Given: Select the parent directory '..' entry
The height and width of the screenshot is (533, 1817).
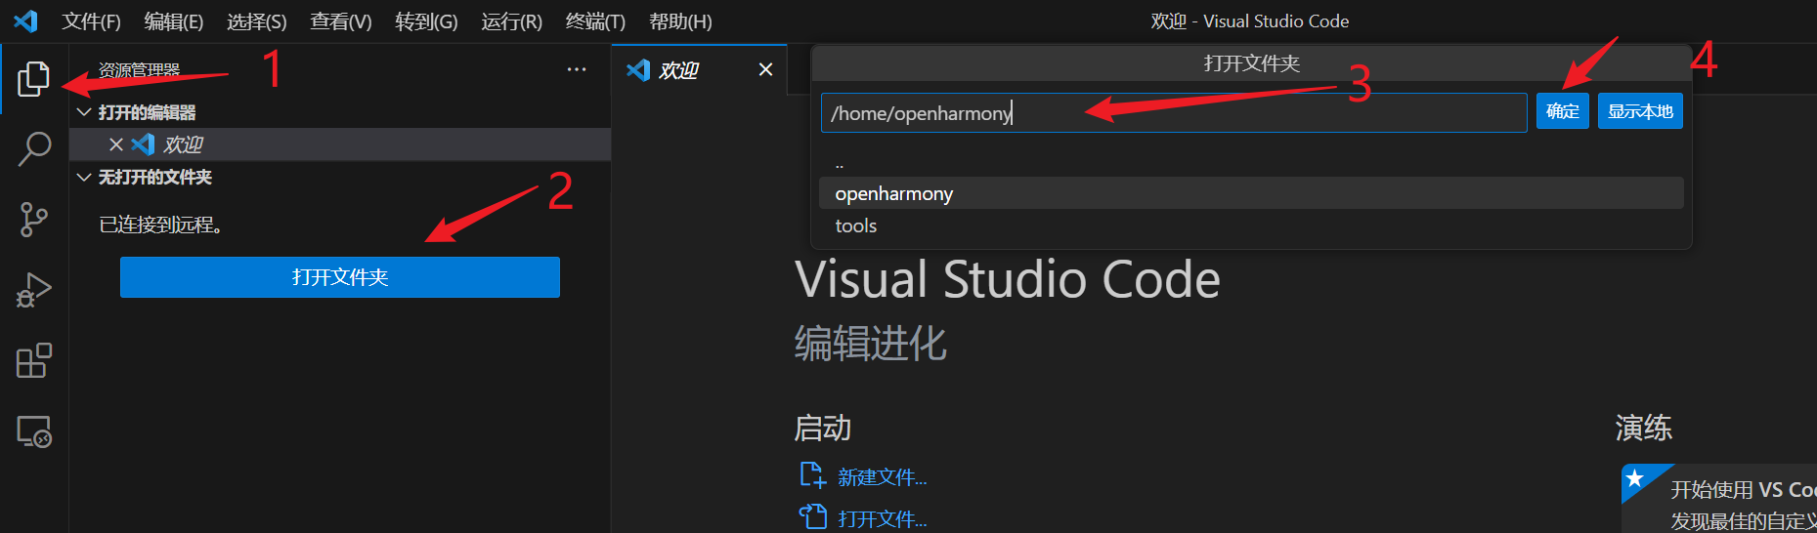Looking at the screenshot, I should 1251,162.
